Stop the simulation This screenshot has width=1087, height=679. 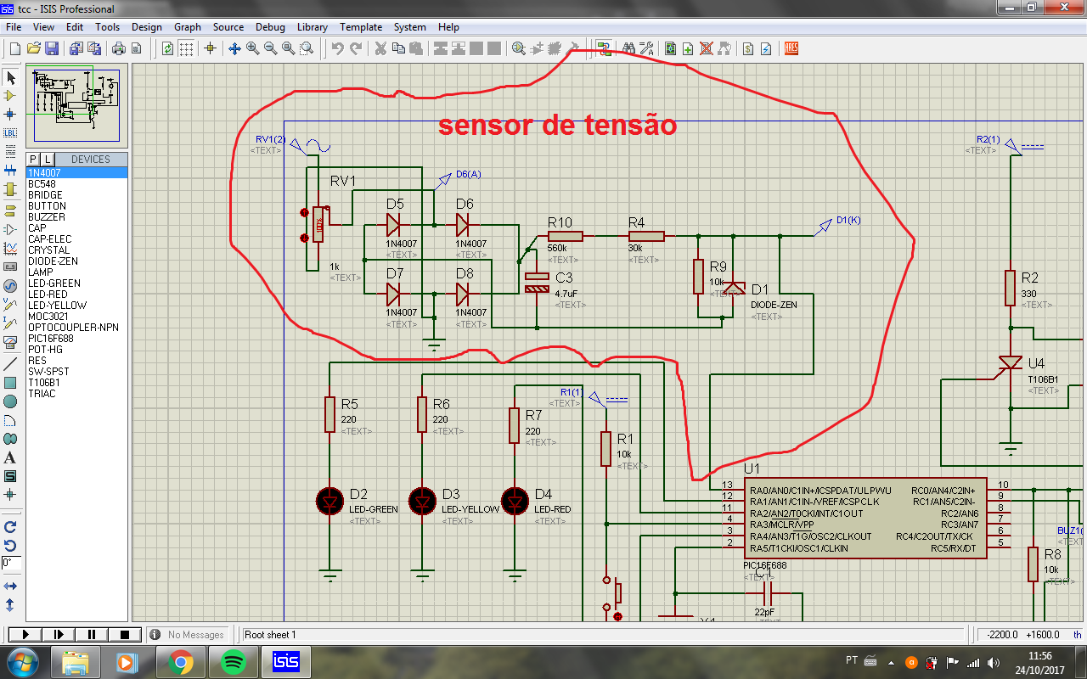click(x=125, y=634)
